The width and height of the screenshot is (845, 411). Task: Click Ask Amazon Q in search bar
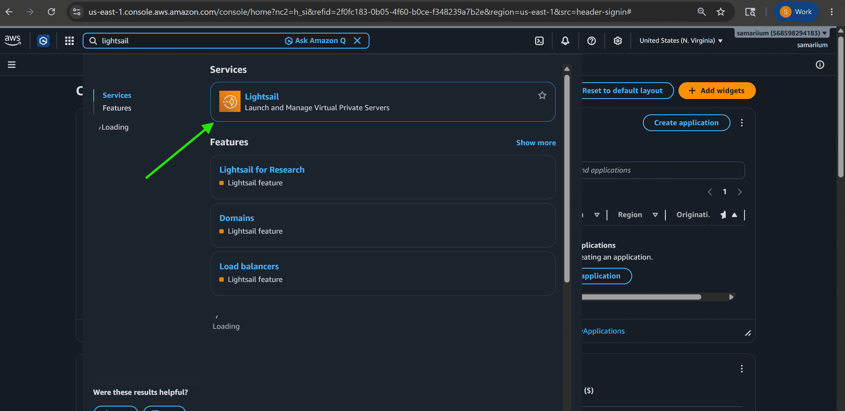(315, 41)
